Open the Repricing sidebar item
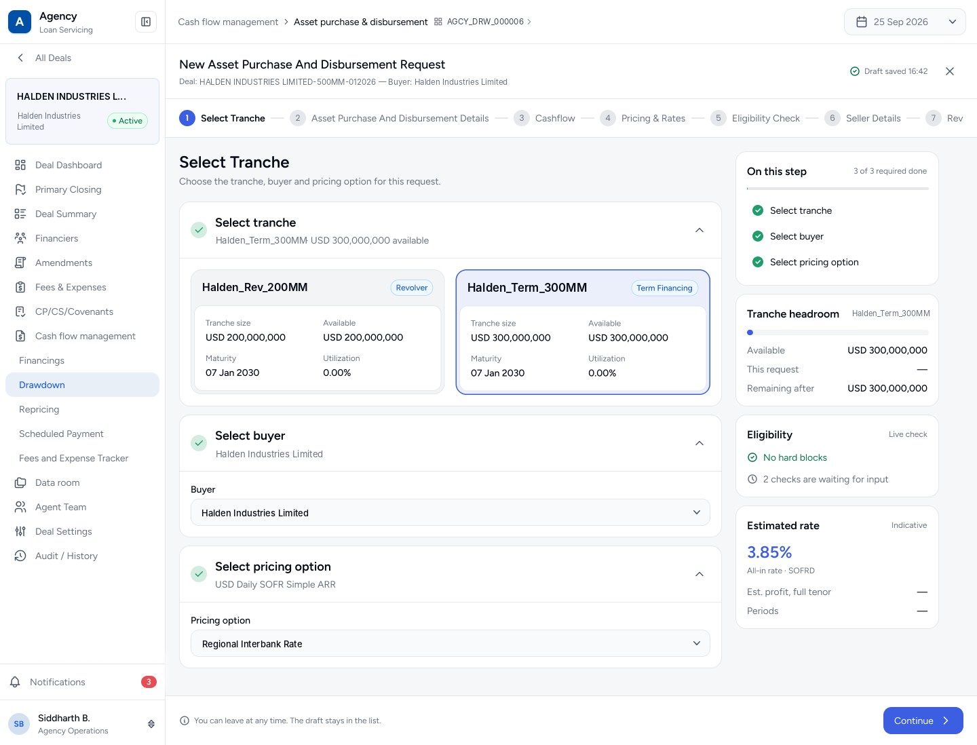The height and width of the screenshot is (745, 977). [x=82, y=409]
